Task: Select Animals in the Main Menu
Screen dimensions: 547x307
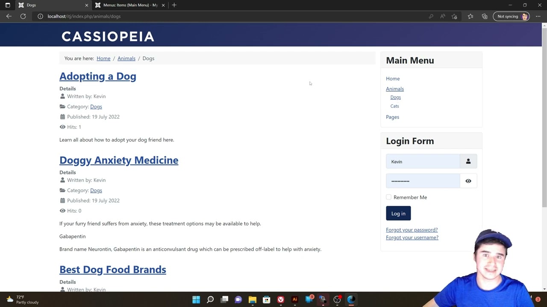Action: point(395,89)
